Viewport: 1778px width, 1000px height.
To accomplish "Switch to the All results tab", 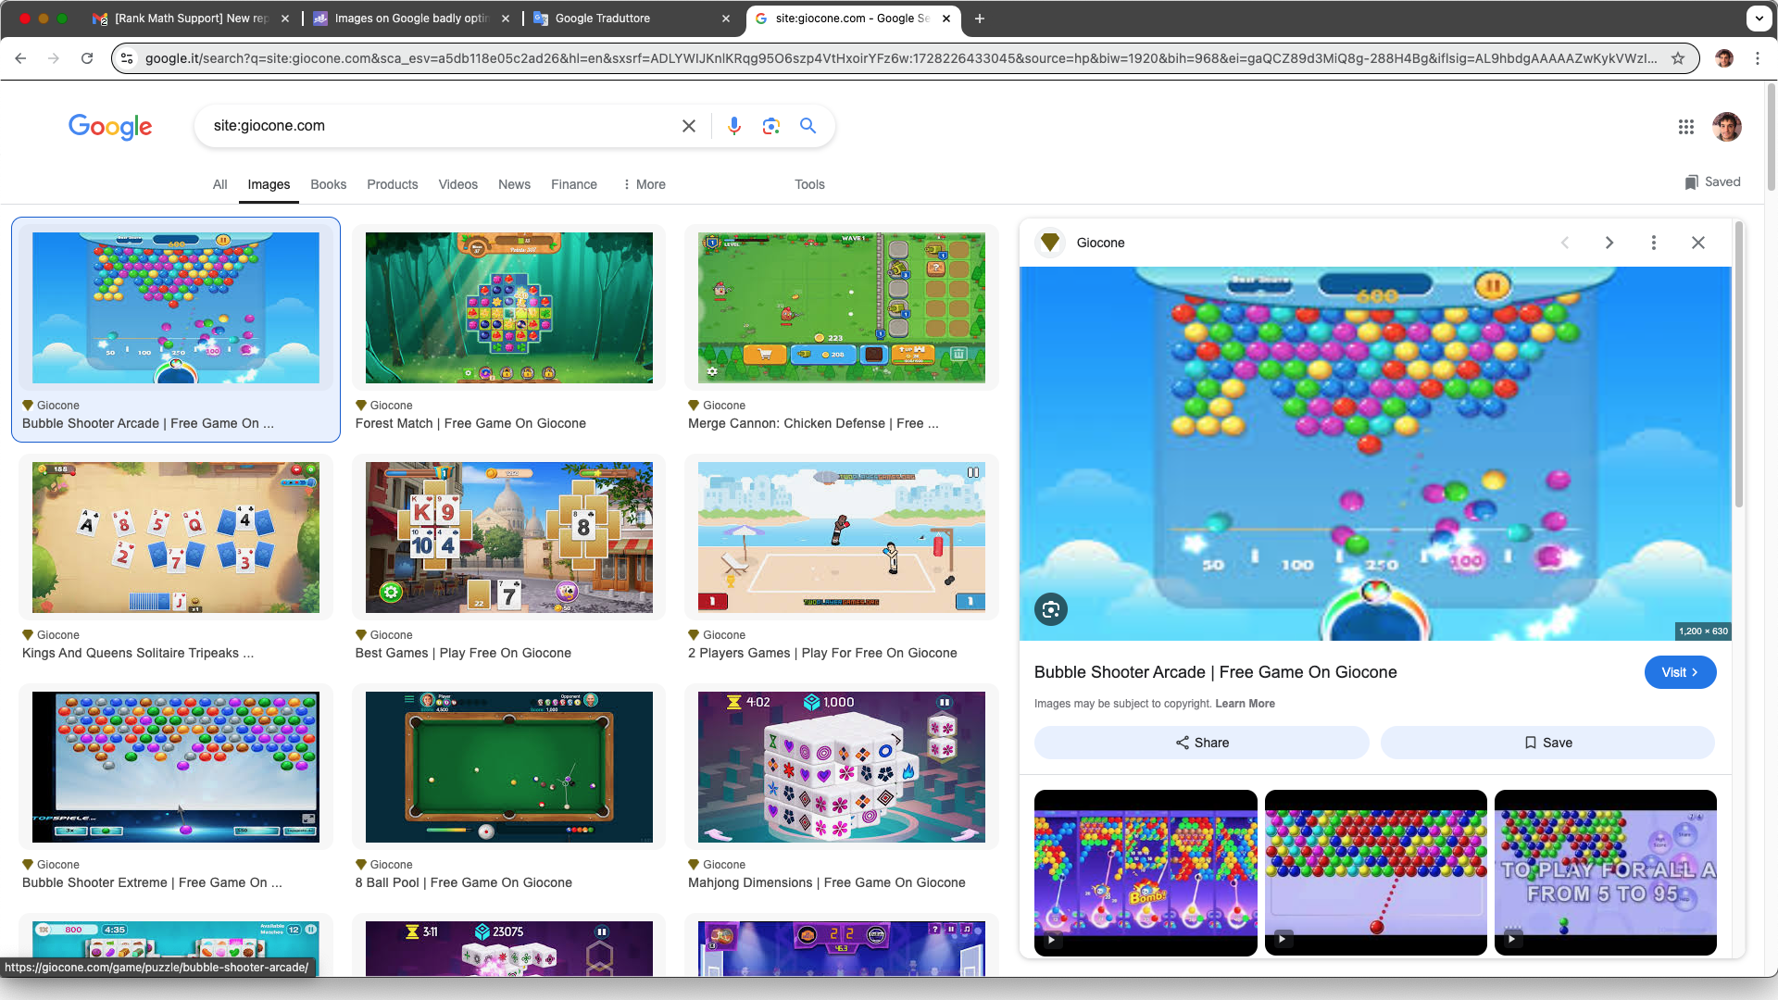I will click(219, 184).
